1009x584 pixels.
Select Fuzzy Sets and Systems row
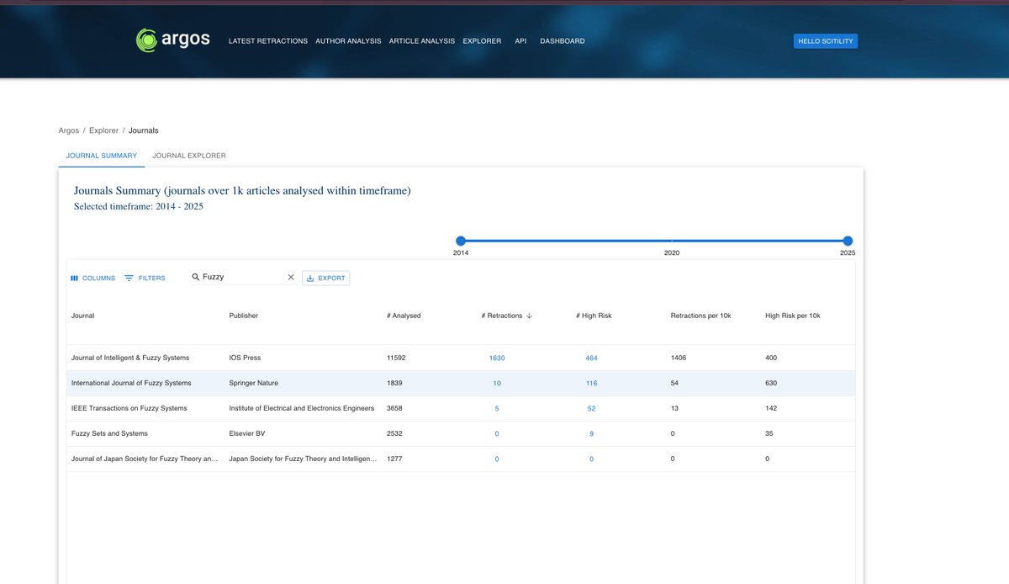[461, 433]
